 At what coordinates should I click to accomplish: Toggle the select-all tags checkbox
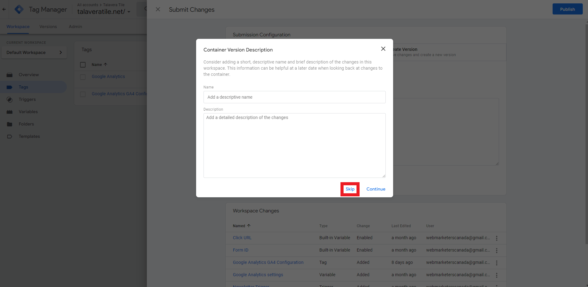tap(83, 65)
